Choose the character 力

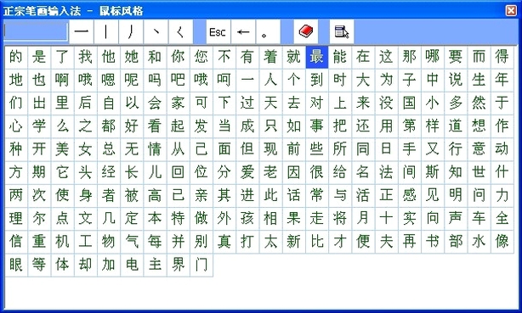(502, 195)
